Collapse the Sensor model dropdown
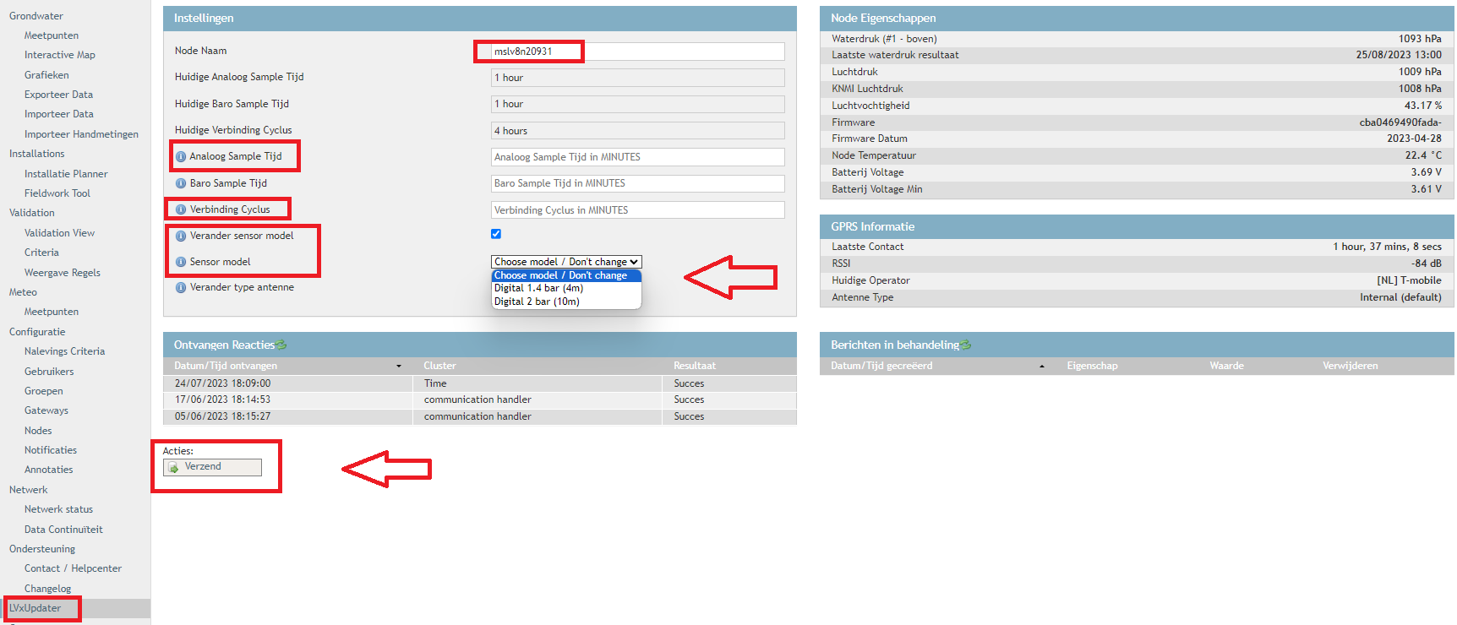Image resolution: width=1457 pixels, height=625 pixels. pyautogui.click(x=566, y=262)
